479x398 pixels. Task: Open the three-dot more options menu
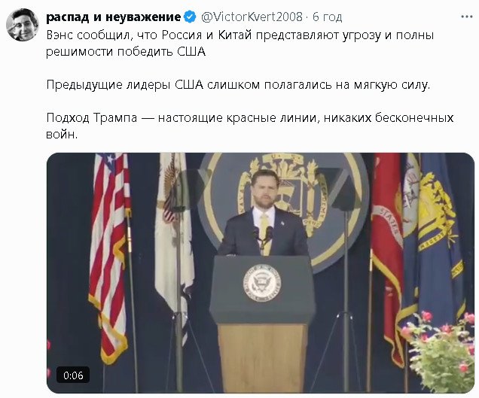pos(466,17)
